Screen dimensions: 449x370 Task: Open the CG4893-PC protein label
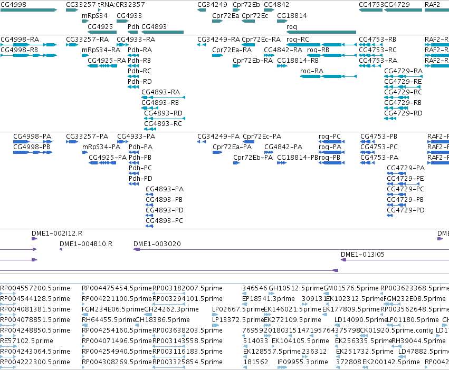coord(165,221)
